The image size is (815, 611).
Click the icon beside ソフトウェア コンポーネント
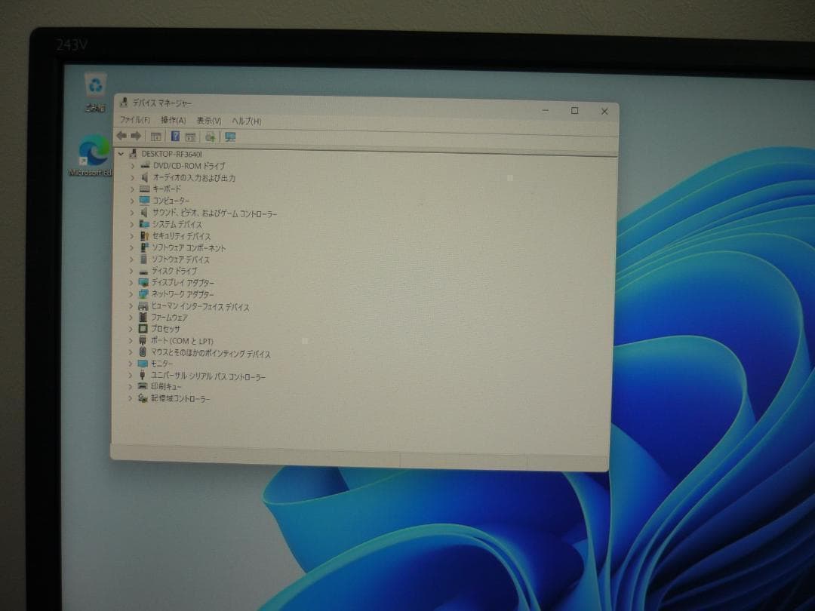[144, 247]
